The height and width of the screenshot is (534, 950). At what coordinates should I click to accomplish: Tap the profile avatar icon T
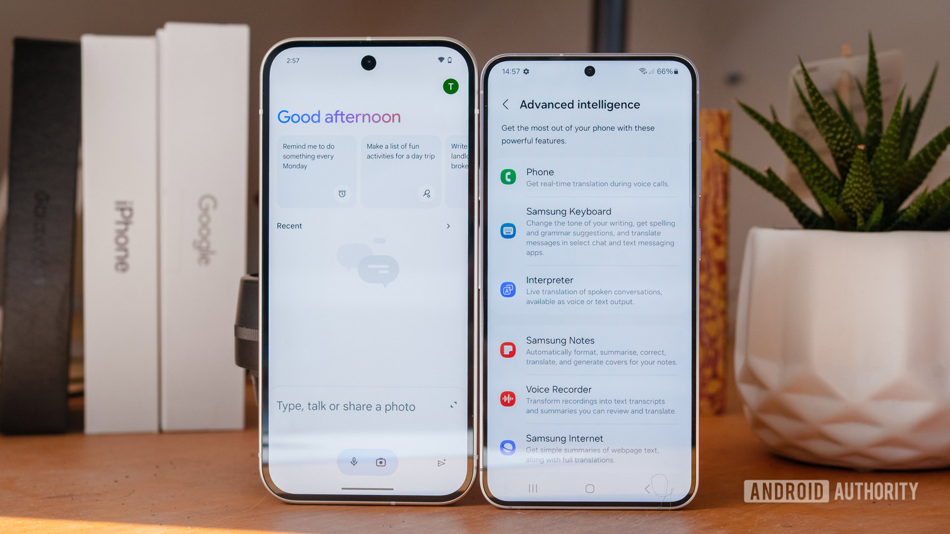(450, 86)
